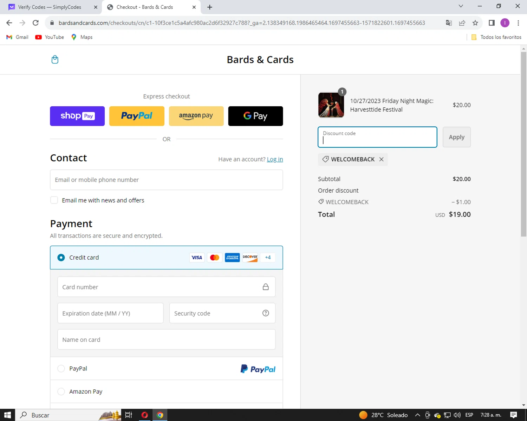Open YouTube bookmark
The image size is (527, 421).
pyautogui.click(x=50, y=37)
